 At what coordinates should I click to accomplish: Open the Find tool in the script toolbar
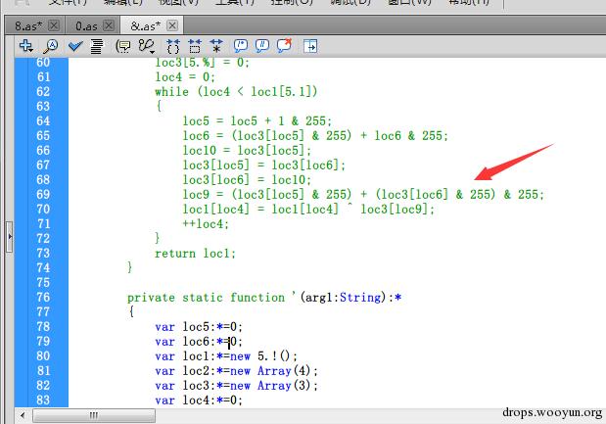(x=51, y=45)
